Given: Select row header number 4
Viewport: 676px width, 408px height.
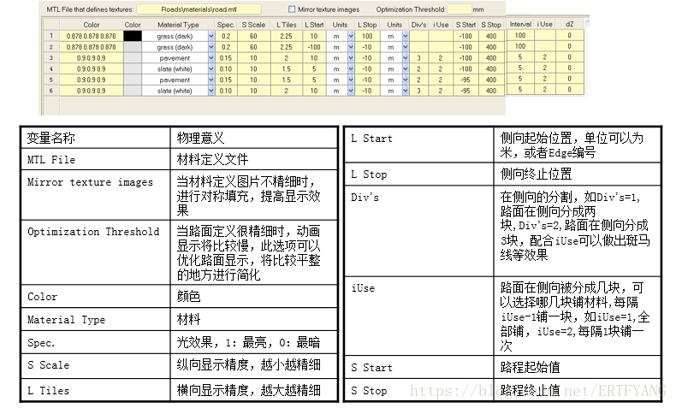Looking at the screenshot, I should [x=51, y=68].
